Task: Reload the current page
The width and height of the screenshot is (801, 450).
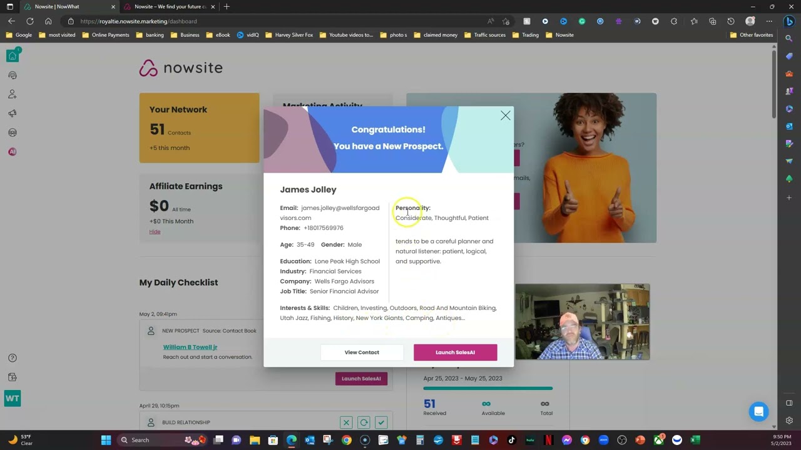Action: click(x=29, y=21)
